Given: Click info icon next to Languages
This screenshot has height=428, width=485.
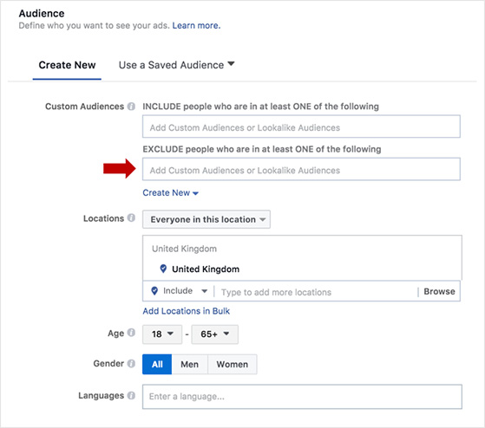Looking at the screenshot, I should pos(131,396).
